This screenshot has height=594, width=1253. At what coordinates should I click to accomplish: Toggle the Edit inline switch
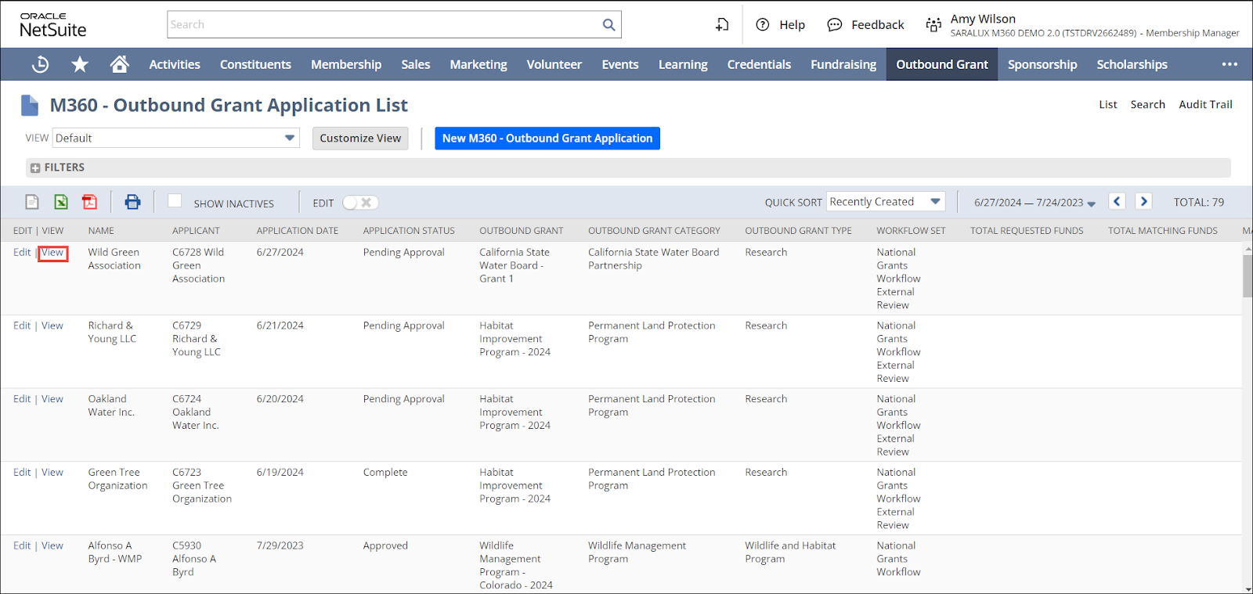(360, 203)
